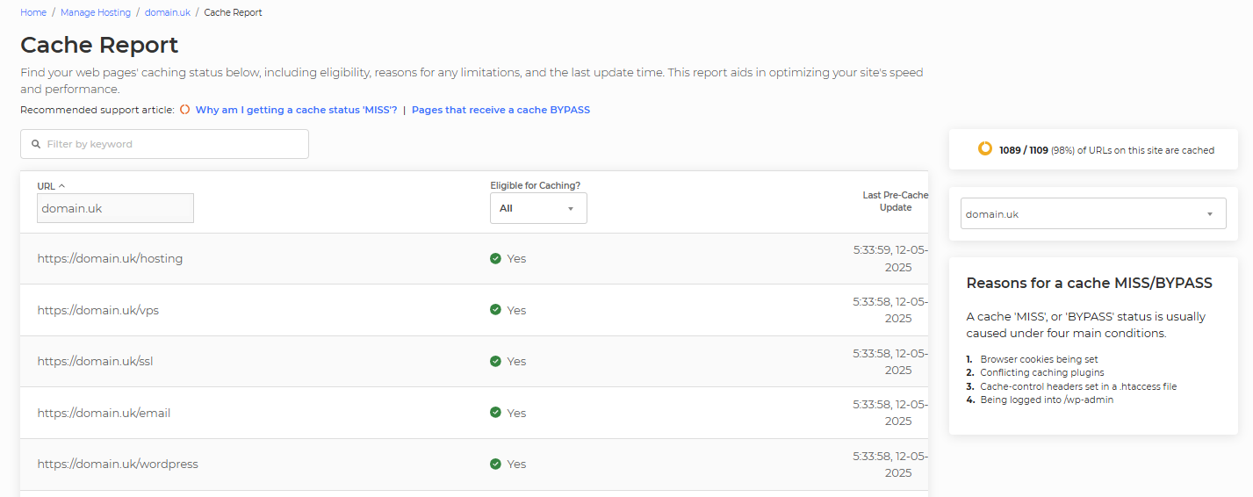This screenshot has width=1253, height=497.
Task: Click the Eligible for Caching? column label
Action: point(535,185)
